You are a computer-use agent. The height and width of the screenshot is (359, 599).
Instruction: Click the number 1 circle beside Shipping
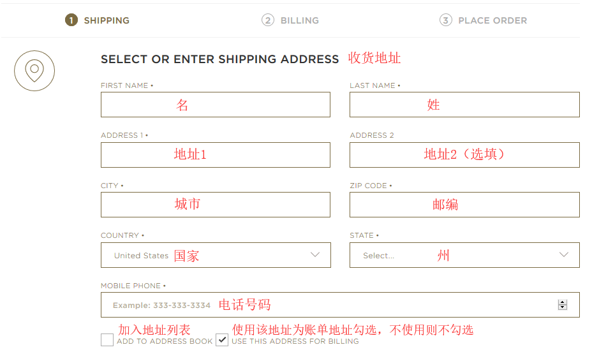click(71, 20)
